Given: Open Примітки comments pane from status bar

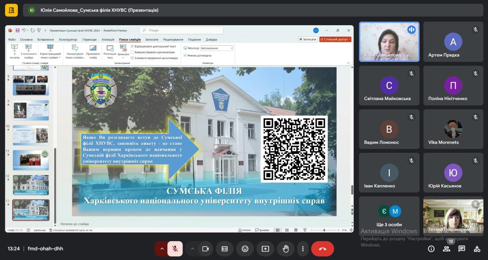Looking at the screenshot, I should [x=262, y=230].
